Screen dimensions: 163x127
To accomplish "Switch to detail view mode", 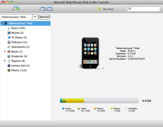I will [50, 9].
